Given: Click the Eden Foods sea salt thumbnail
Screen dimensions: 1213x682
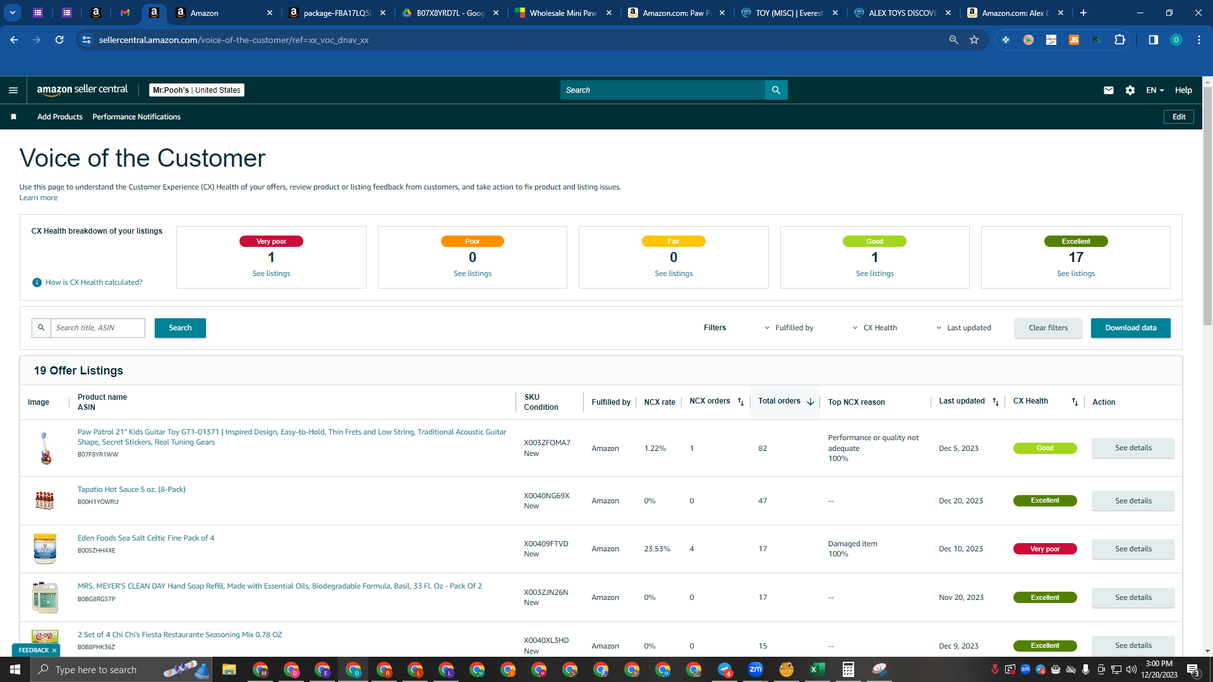Looking at the screenshot, I should click(45, 549).
